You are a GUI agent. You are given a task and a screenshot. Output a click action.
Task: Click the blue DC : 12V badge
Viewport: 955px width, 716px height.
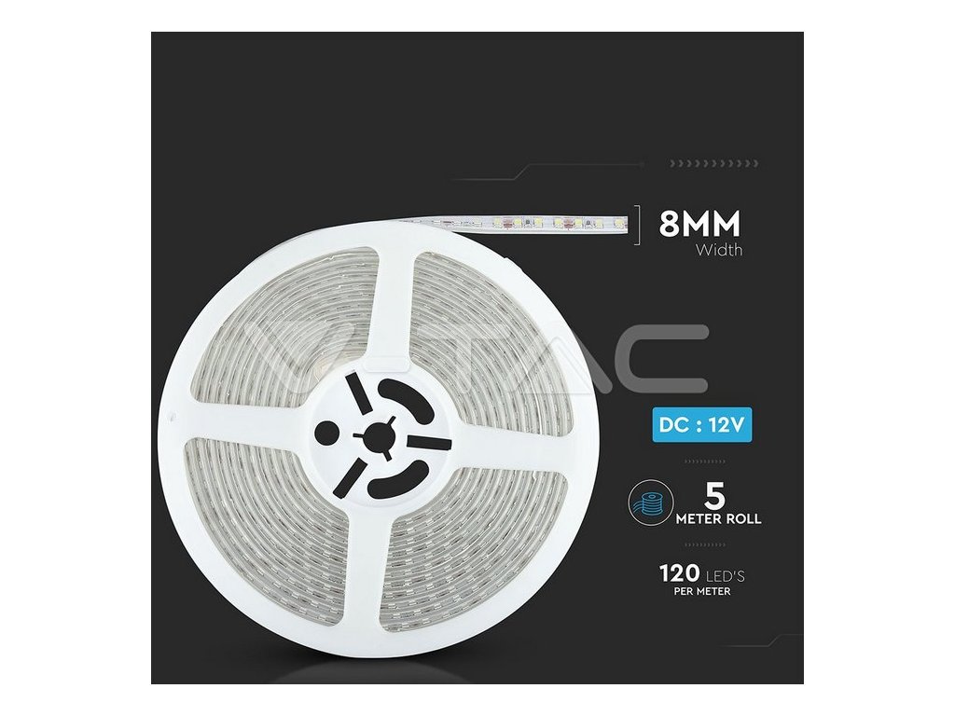701,425
